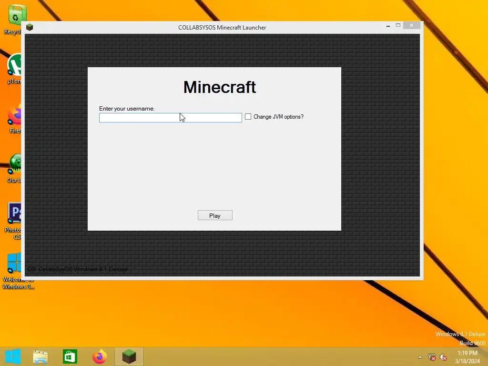
Task: Show hidden system tray icons
Action: (420, 357)
